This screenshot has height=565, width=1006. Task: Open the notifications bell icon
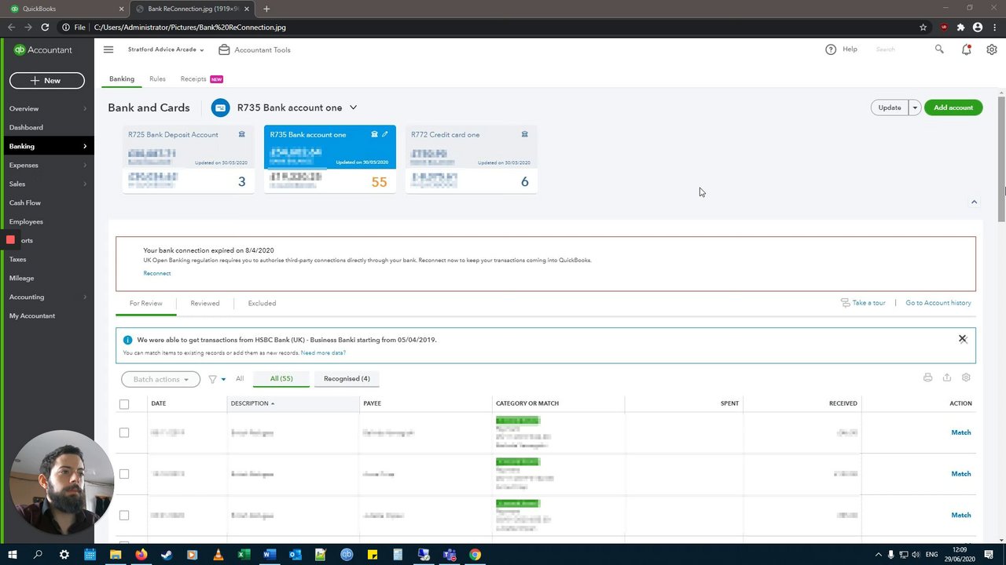tap(966, 49)
